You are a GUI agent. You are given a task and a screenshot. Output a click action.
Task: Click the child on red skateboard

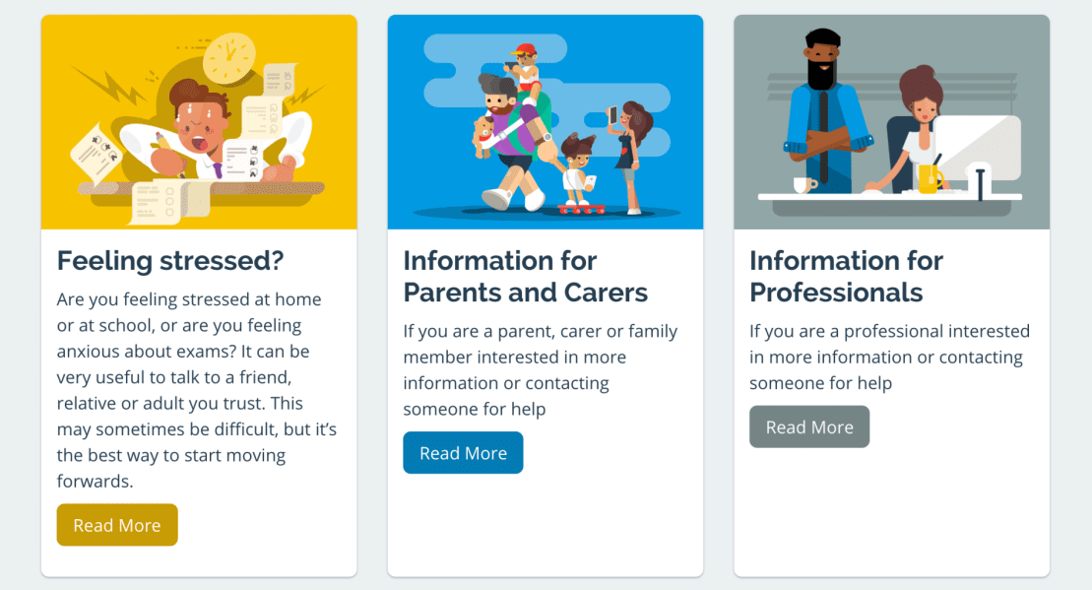(579, 174)
